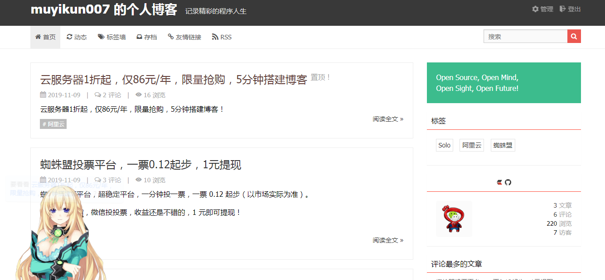Click the 2019-11-09 date of first article
The height and width of the screenshot is (280, 605).
click(60, 95)
